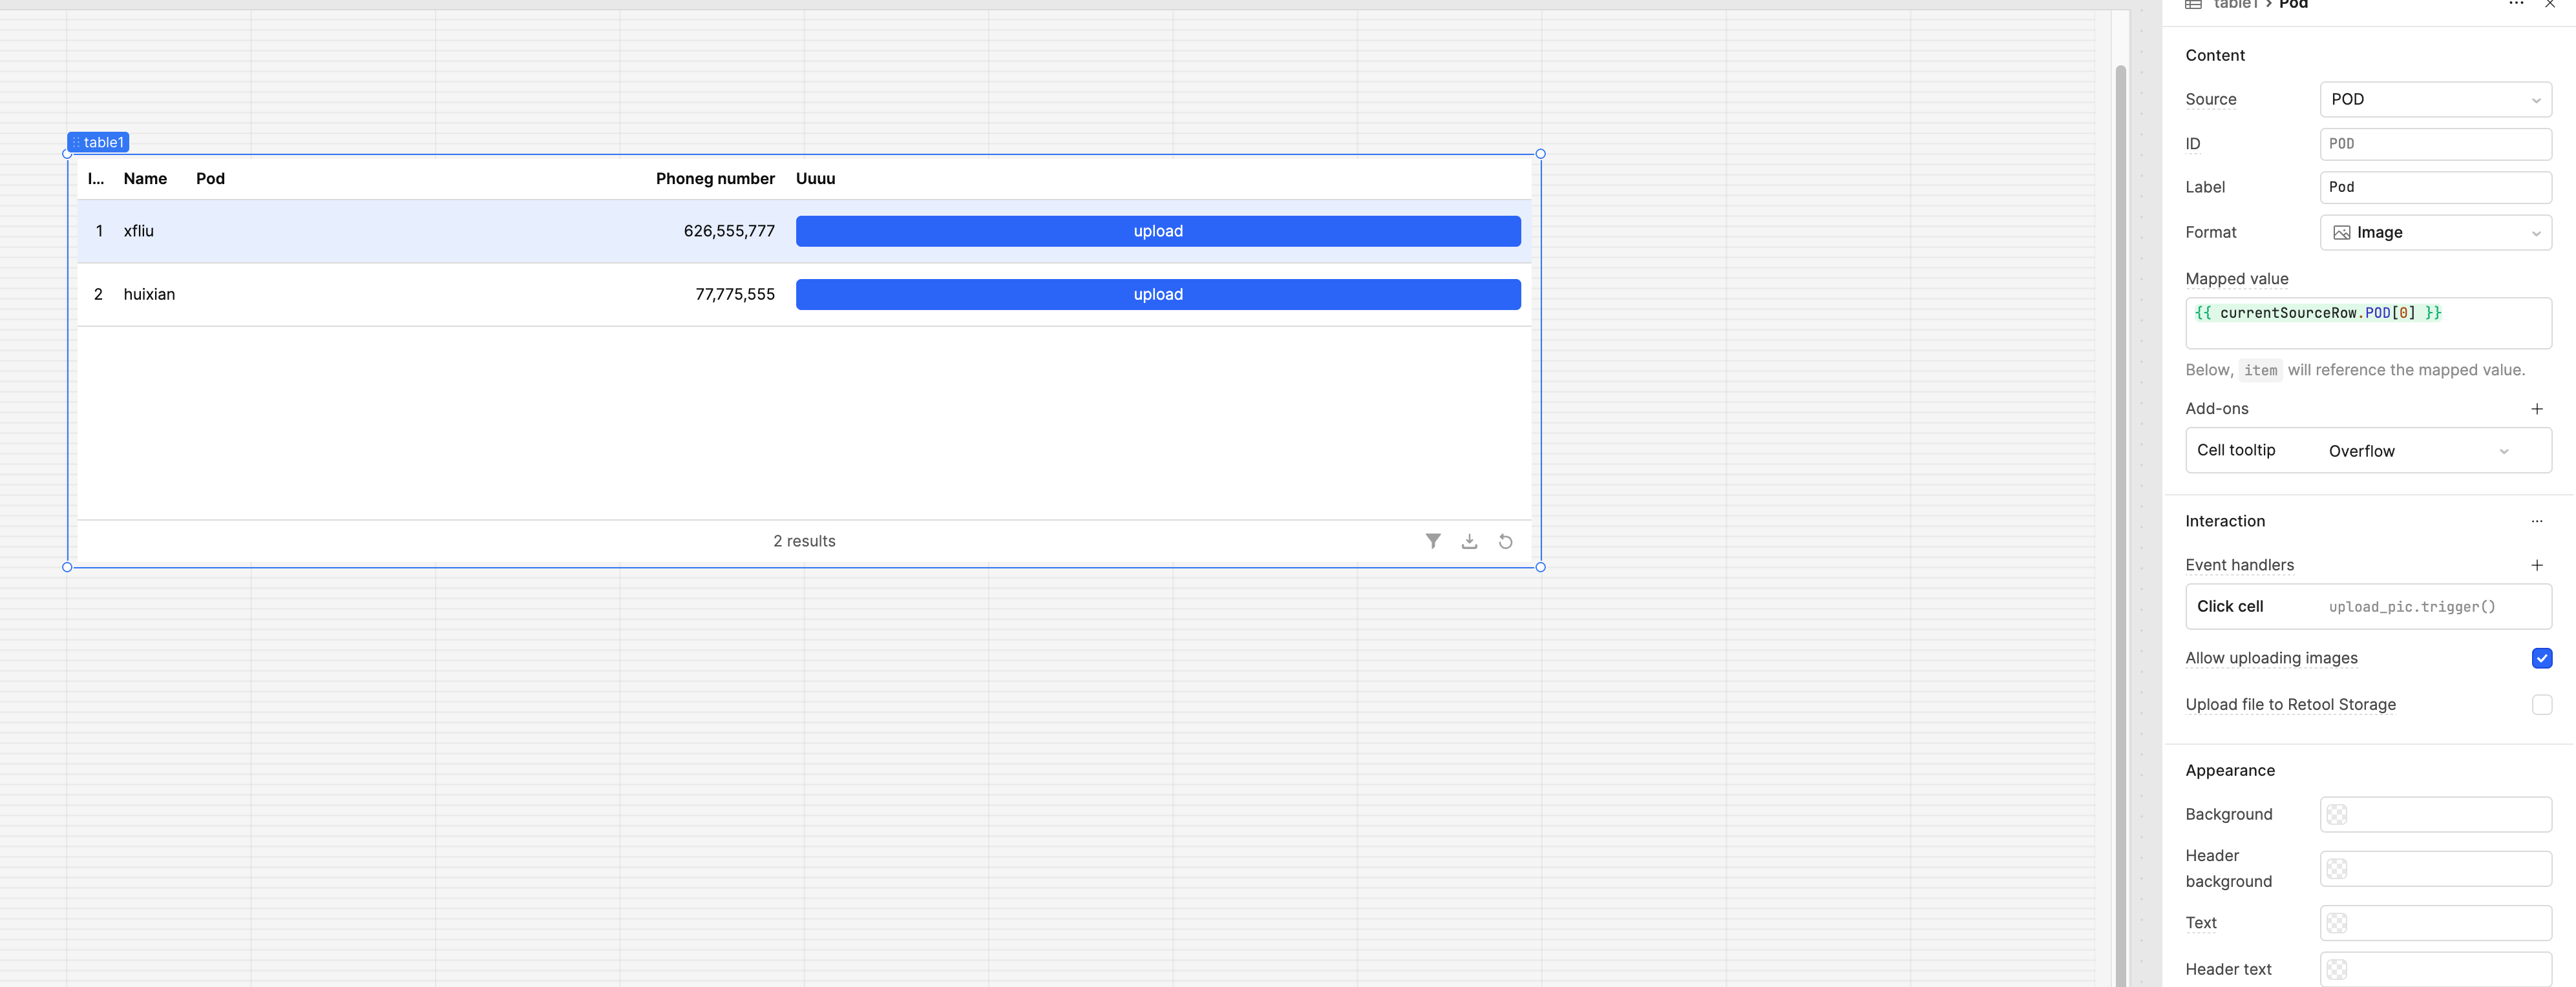
Task: Open Interaction section more options
Action: coord(2536,521)
